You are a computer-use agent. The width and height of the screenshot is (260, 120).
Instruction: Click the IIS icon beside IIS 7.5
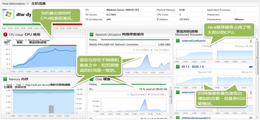(x=251, y=67)
